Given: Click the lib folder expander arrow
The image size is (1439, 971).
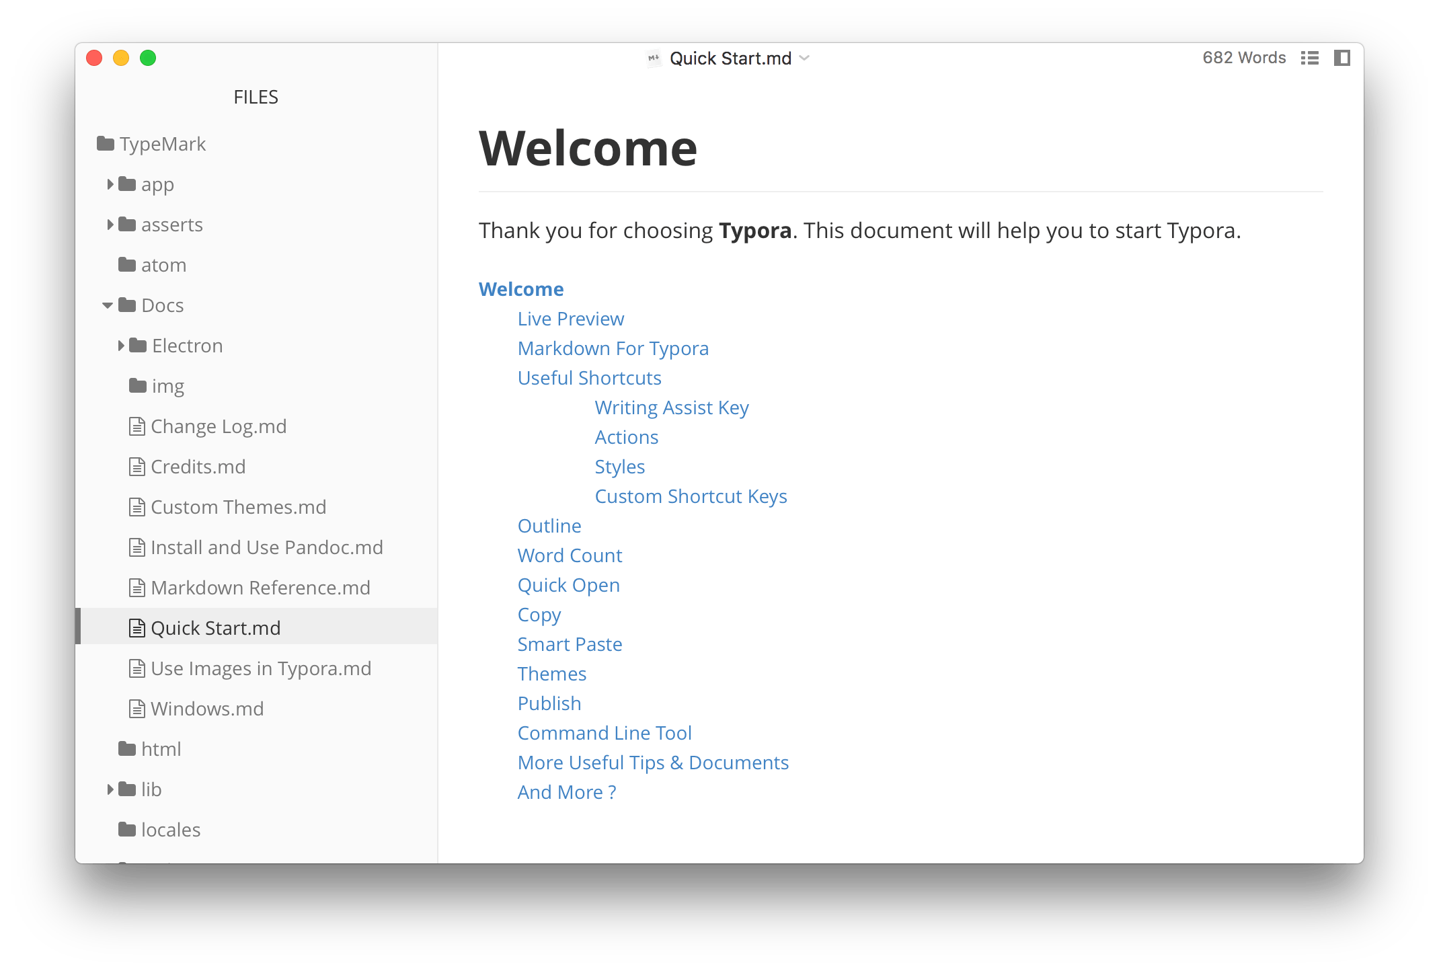Looking at the screenshot, I should pyautogui.click(x=112, y=789).
